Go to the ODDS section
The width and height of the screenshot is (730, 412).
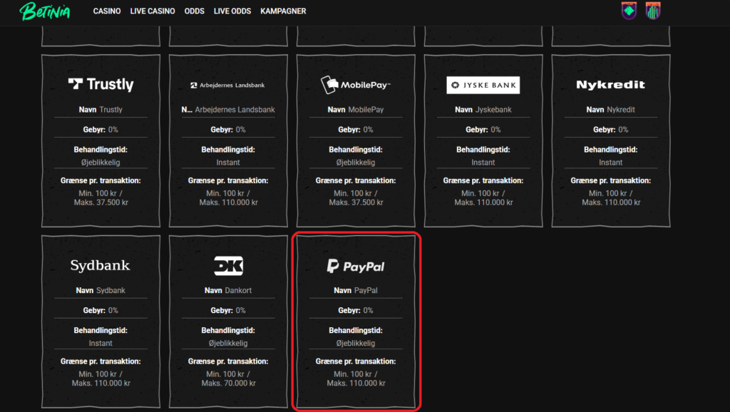194,11
